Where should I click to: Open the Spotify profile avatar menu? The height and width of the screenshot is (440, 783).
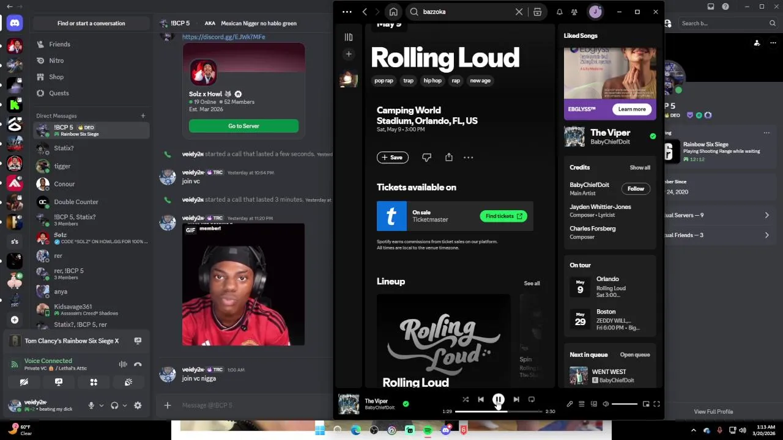(x=595, y=12)
